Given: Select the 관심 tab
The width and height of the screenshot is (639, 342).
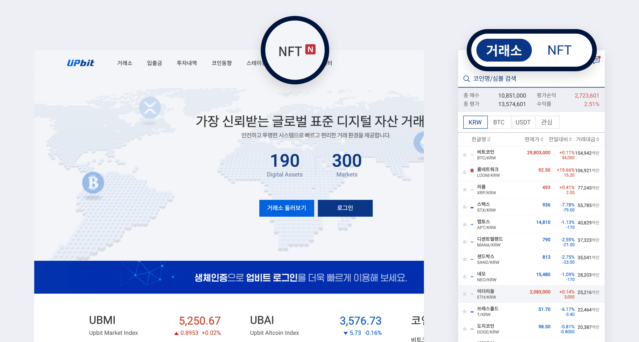Looking at the screenshot, I should tap(547, 122).
